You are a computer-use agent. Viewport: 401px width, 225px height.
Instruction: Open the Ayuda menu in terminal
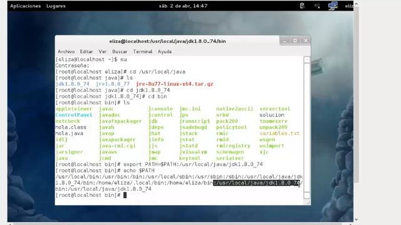click(164, 51)
